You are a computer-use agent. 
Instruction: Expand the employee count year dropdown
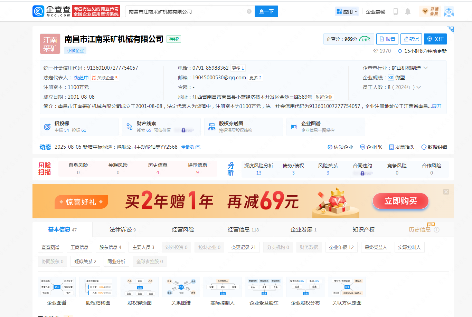(x=419, y=87)
